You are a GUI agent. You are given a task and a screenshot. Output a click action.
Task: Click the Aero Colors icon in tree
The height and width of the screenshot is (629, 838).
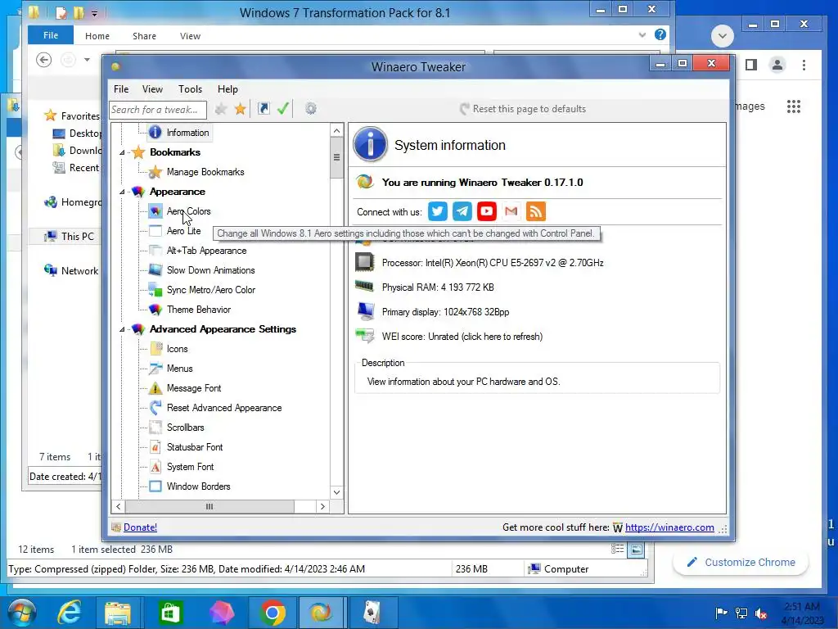(x=155, y=210)
